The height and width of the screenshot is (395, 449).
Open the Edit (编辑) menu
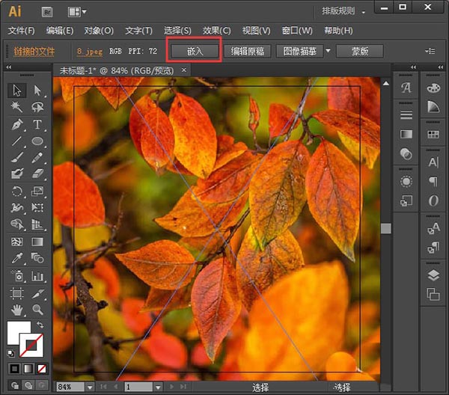point(60,31)
